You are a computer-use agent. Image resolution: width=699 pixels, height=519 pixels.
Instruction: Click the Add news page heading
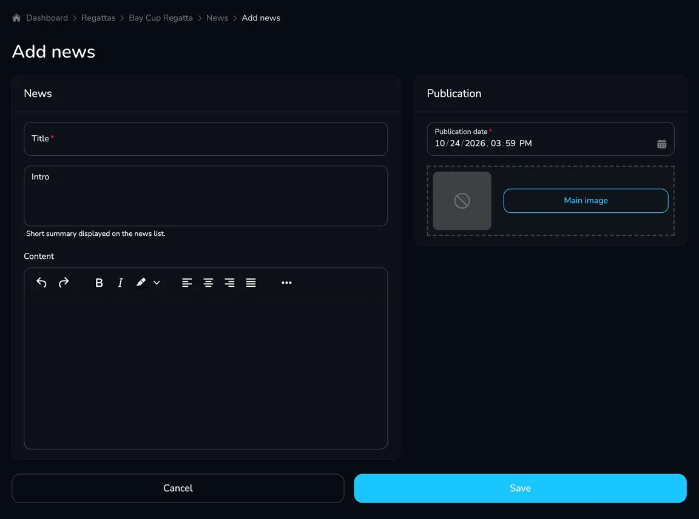point(53,52)
